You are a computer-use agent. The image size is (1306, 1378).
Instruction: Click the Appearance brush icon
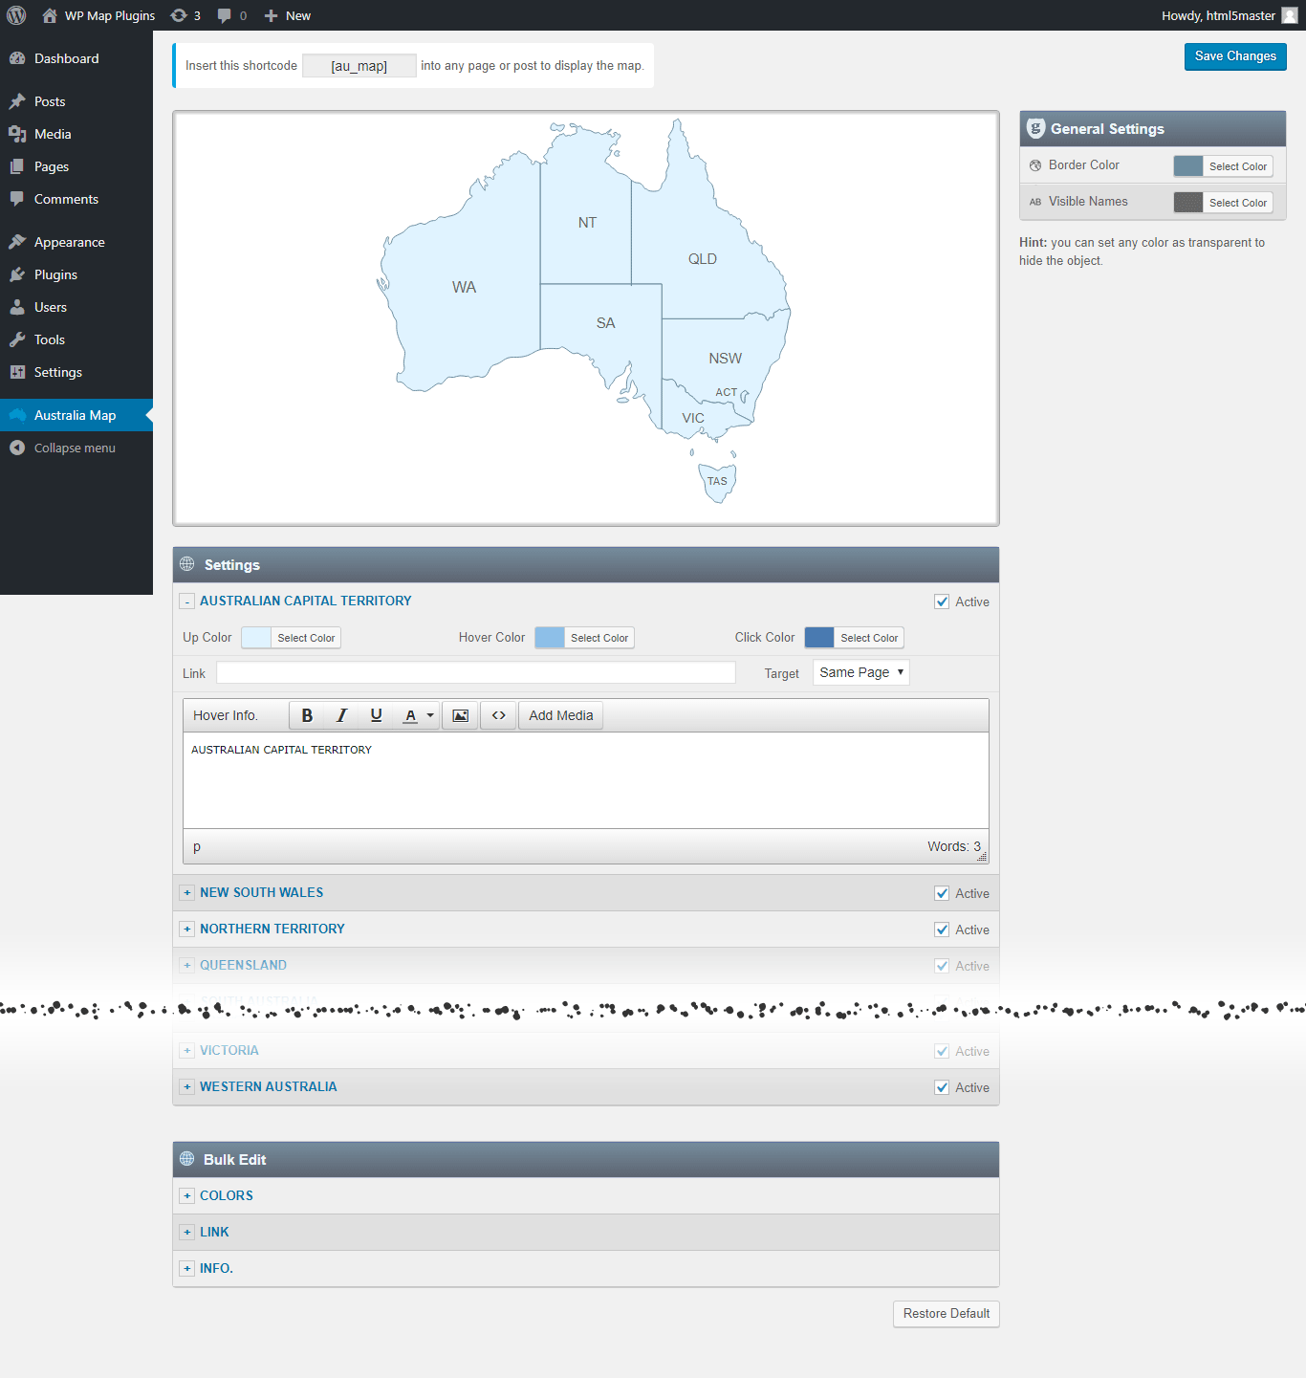point(17,242)
